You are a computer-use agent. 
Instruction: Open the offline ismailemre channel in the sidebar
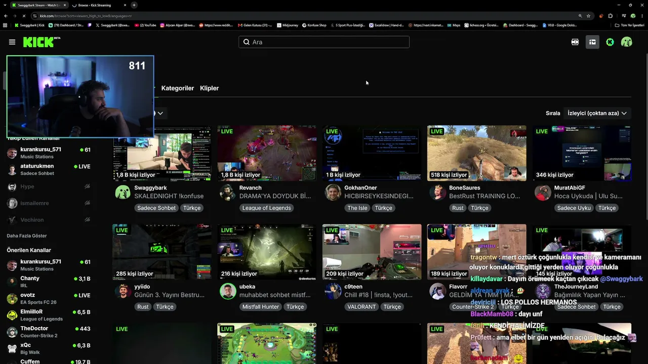(49, 203)
